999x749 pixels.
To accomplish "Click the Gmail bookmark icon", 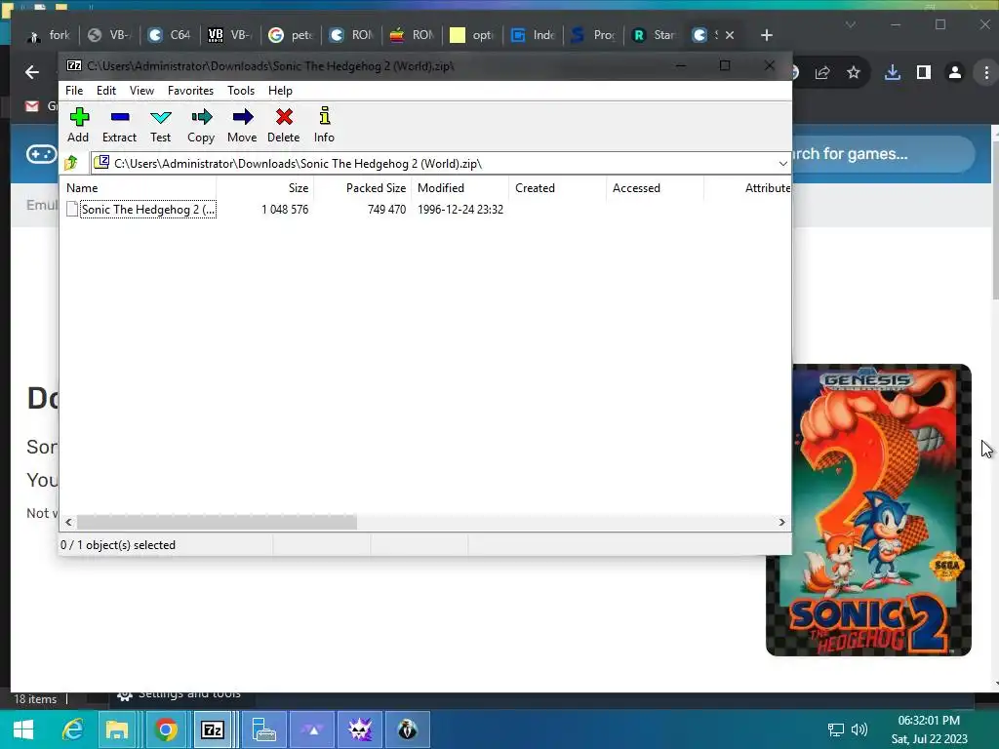I will pyautogui.click(x=32, y=106).
